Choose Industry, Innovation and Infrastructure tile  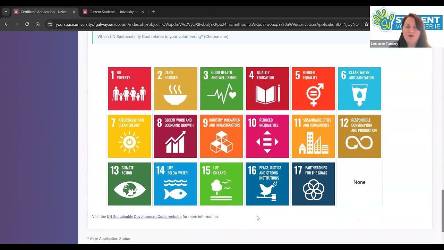click(221, 136)
